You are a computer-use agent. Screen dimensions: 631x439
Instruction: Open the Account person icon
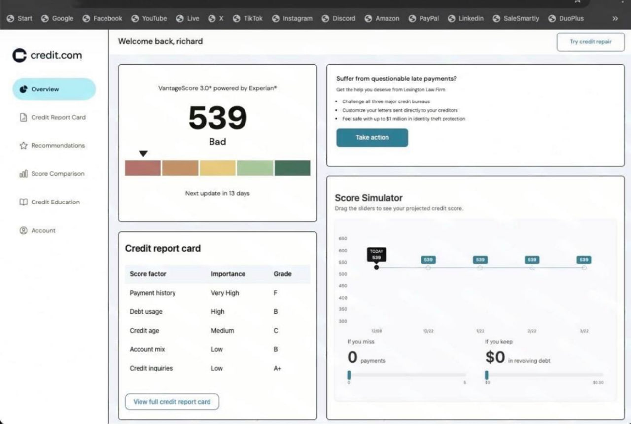[23, 230]
